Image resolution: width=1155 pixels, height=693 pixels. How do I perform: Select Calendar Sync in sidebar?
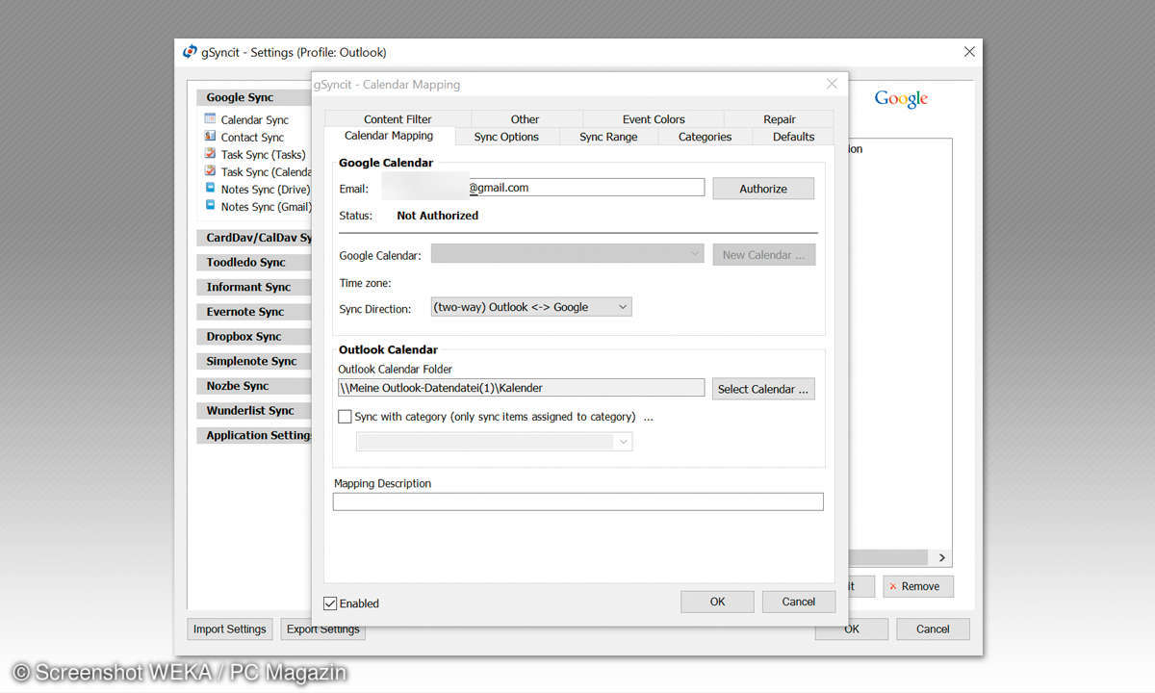pyautogui.click(x=254, y=119)
